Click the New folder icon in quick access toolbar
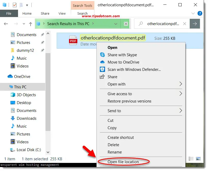Viewport: 208px width, 171px height. 21,5
